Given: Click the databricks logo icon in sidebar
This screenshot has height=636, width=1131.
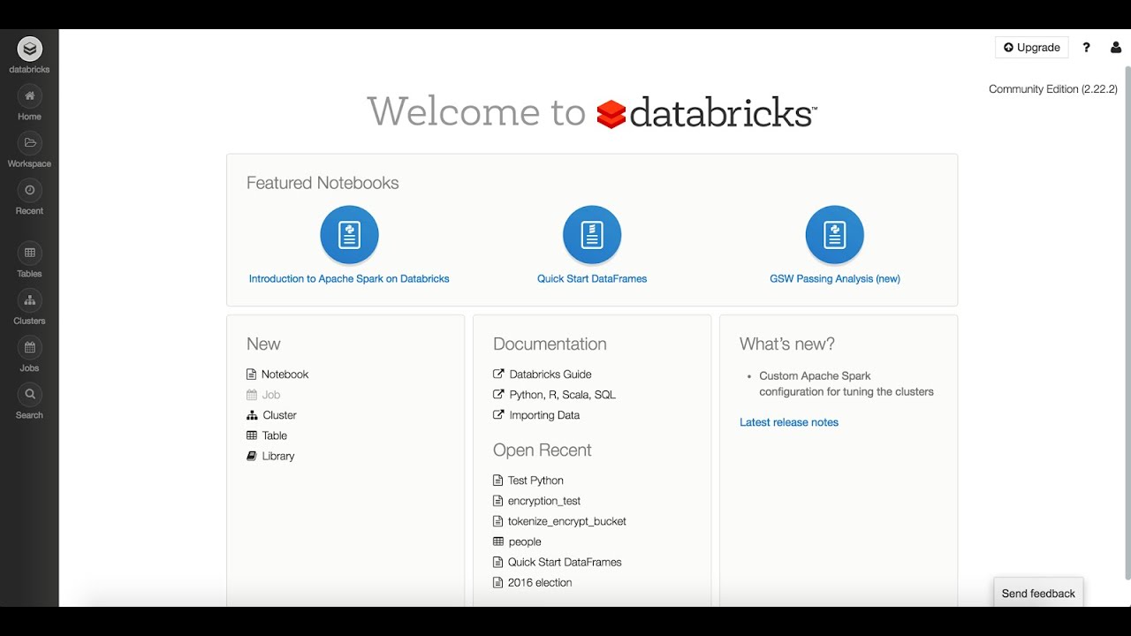Looking at the screenshot, I should coord(29,49).
